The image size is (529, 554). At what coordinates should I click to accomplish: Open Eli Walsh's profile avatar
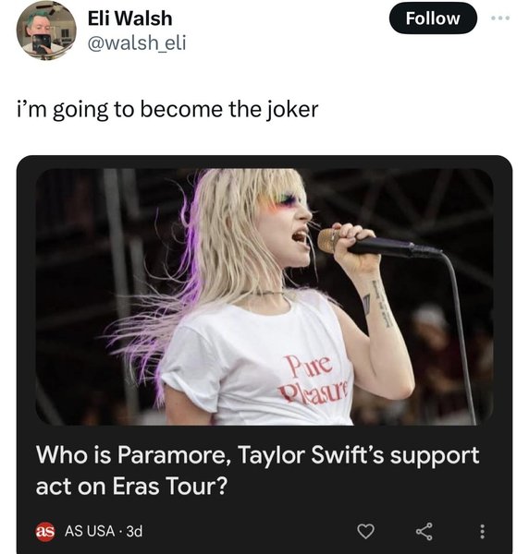pyautogui.click(x=46, y=30)
